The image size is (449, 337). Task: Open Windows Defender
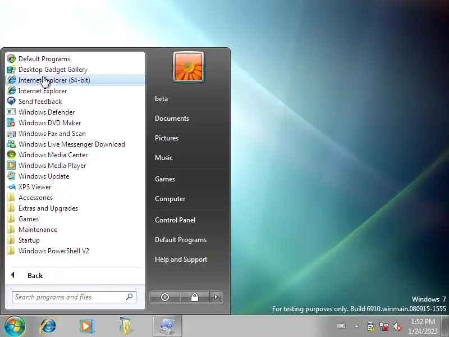75,112
